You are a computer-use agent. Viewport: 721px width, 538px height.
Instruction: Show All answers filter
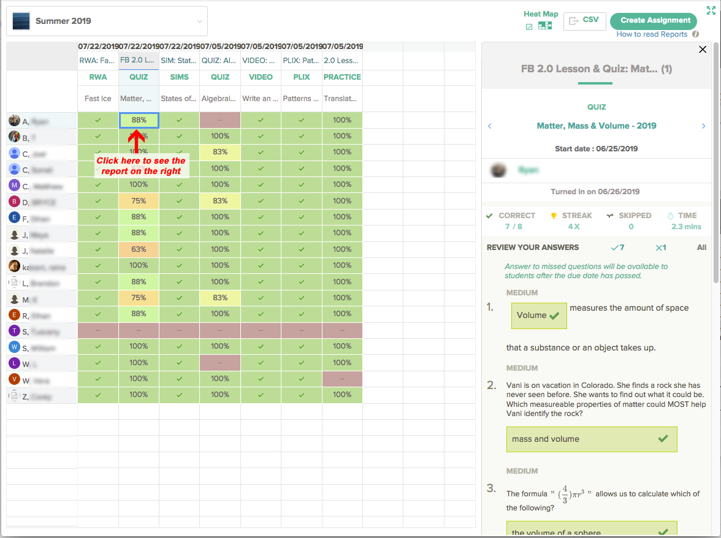click(x=701, y=248)
